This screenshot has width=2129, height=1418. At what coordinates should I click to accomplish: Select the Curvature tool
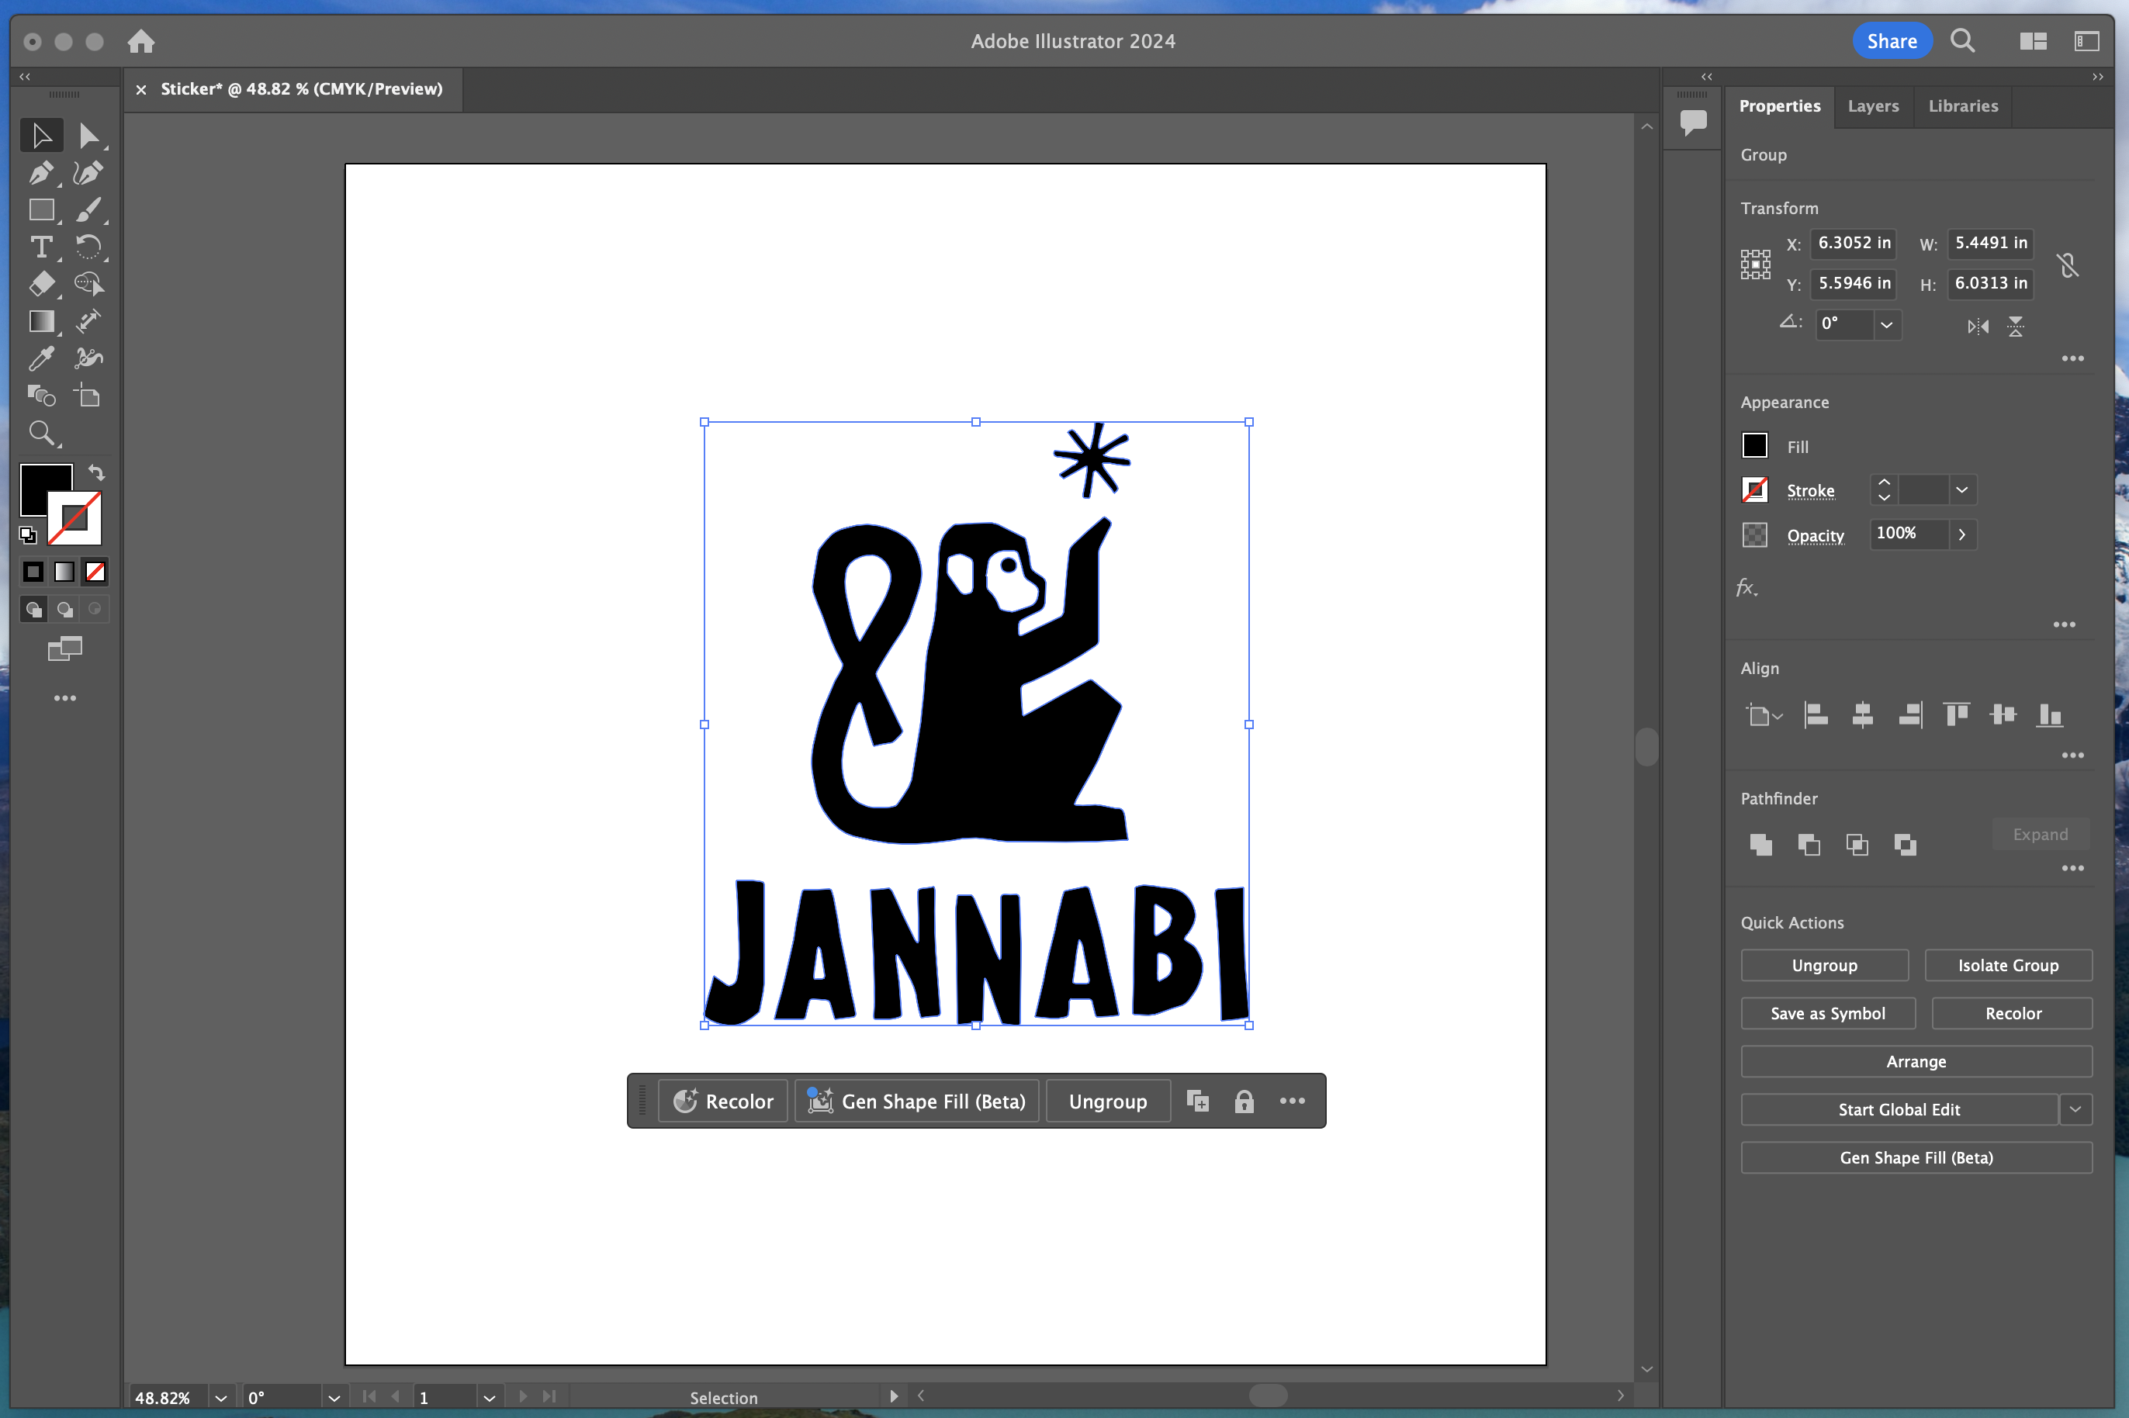[88, 173]
